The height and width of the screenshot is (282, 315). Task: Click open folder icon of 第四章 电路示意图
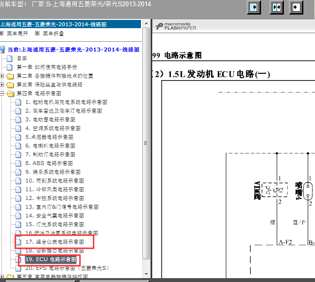(10, 94)
